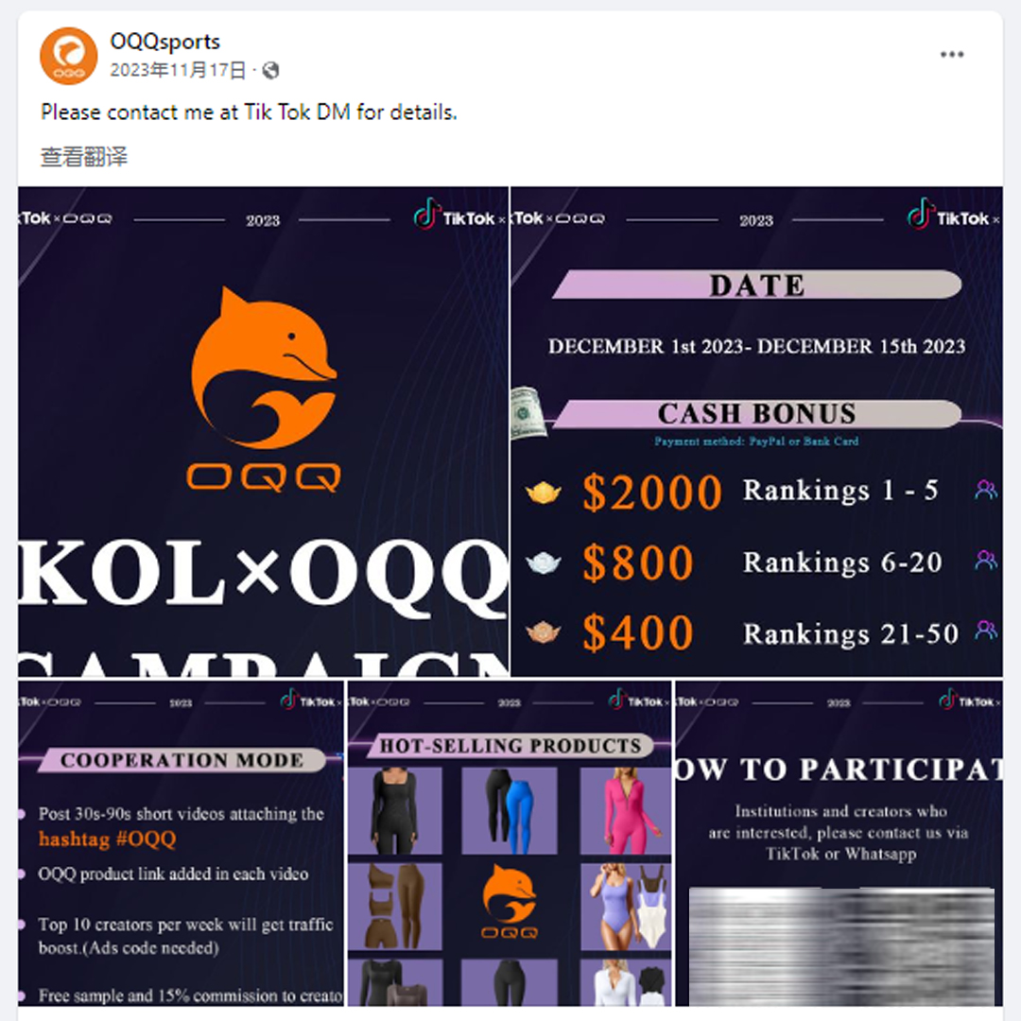The width and height of the screenshot is (1021, 1021).
Task: Click 查看翻译 to translate the post
Action: [x=84, y=157]
